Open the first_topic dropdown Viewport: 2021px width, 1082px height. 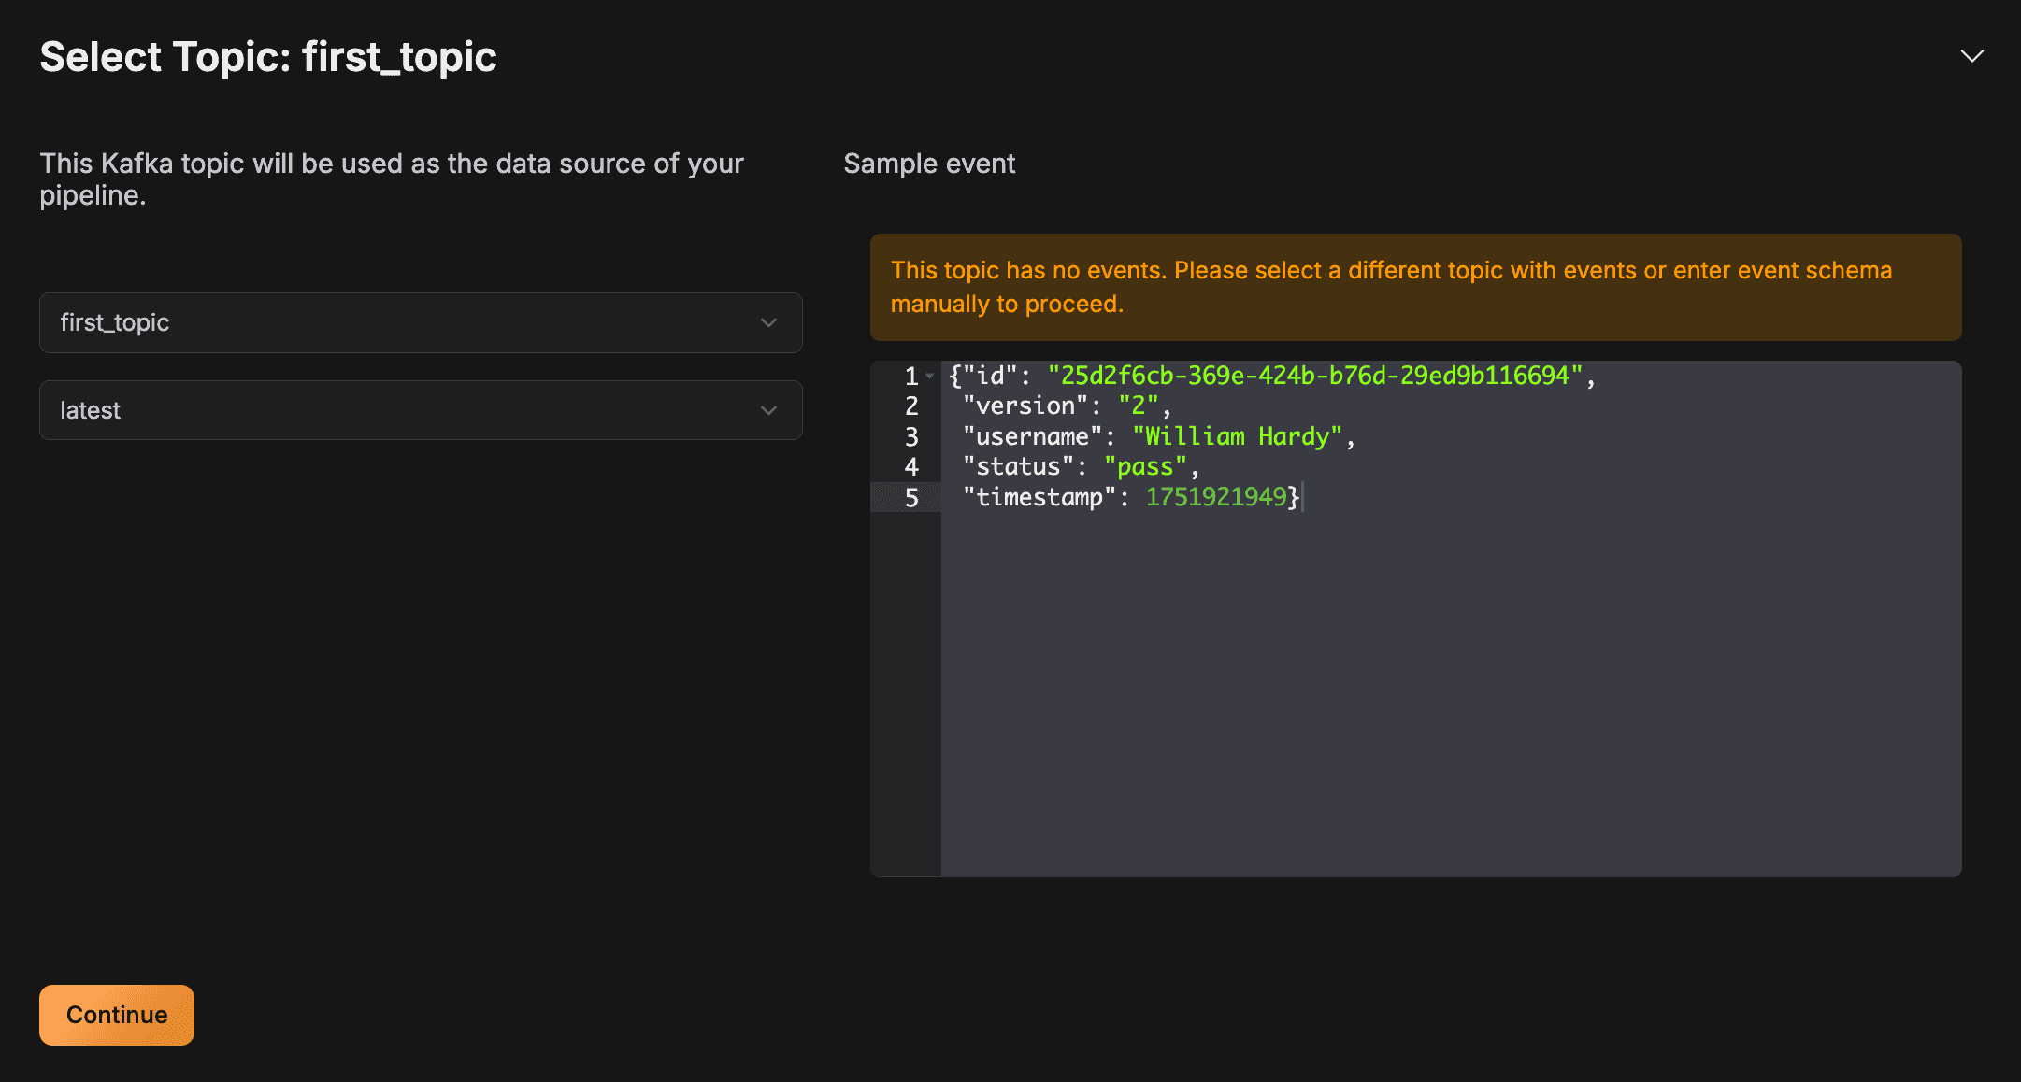point(421,322)
